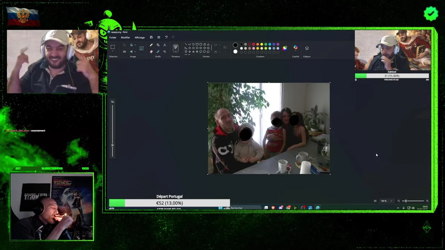The width and height of the screenshot is (445, 250).
Task: Open Brave browser from the taskbar
Action: [x=273, y=208]
